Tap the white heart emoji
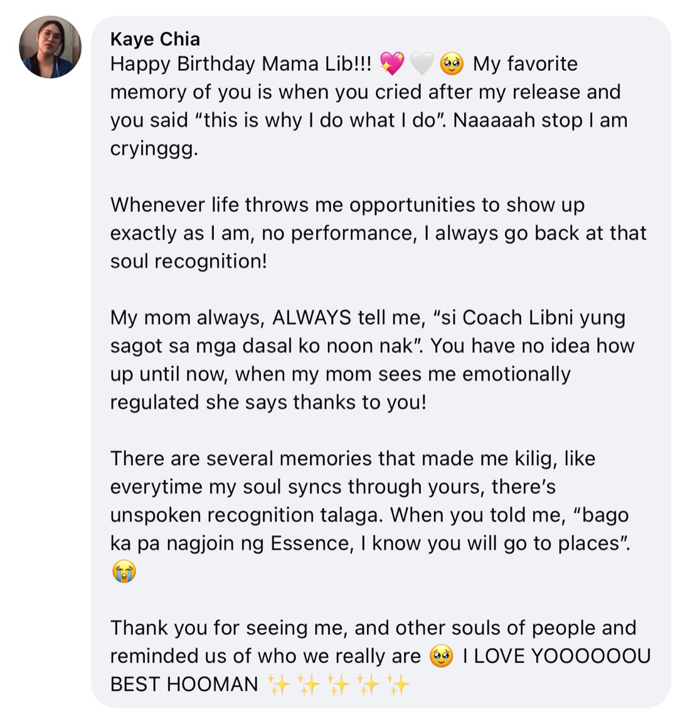Screen dimensions: 690x713 (x=422, y=63)
